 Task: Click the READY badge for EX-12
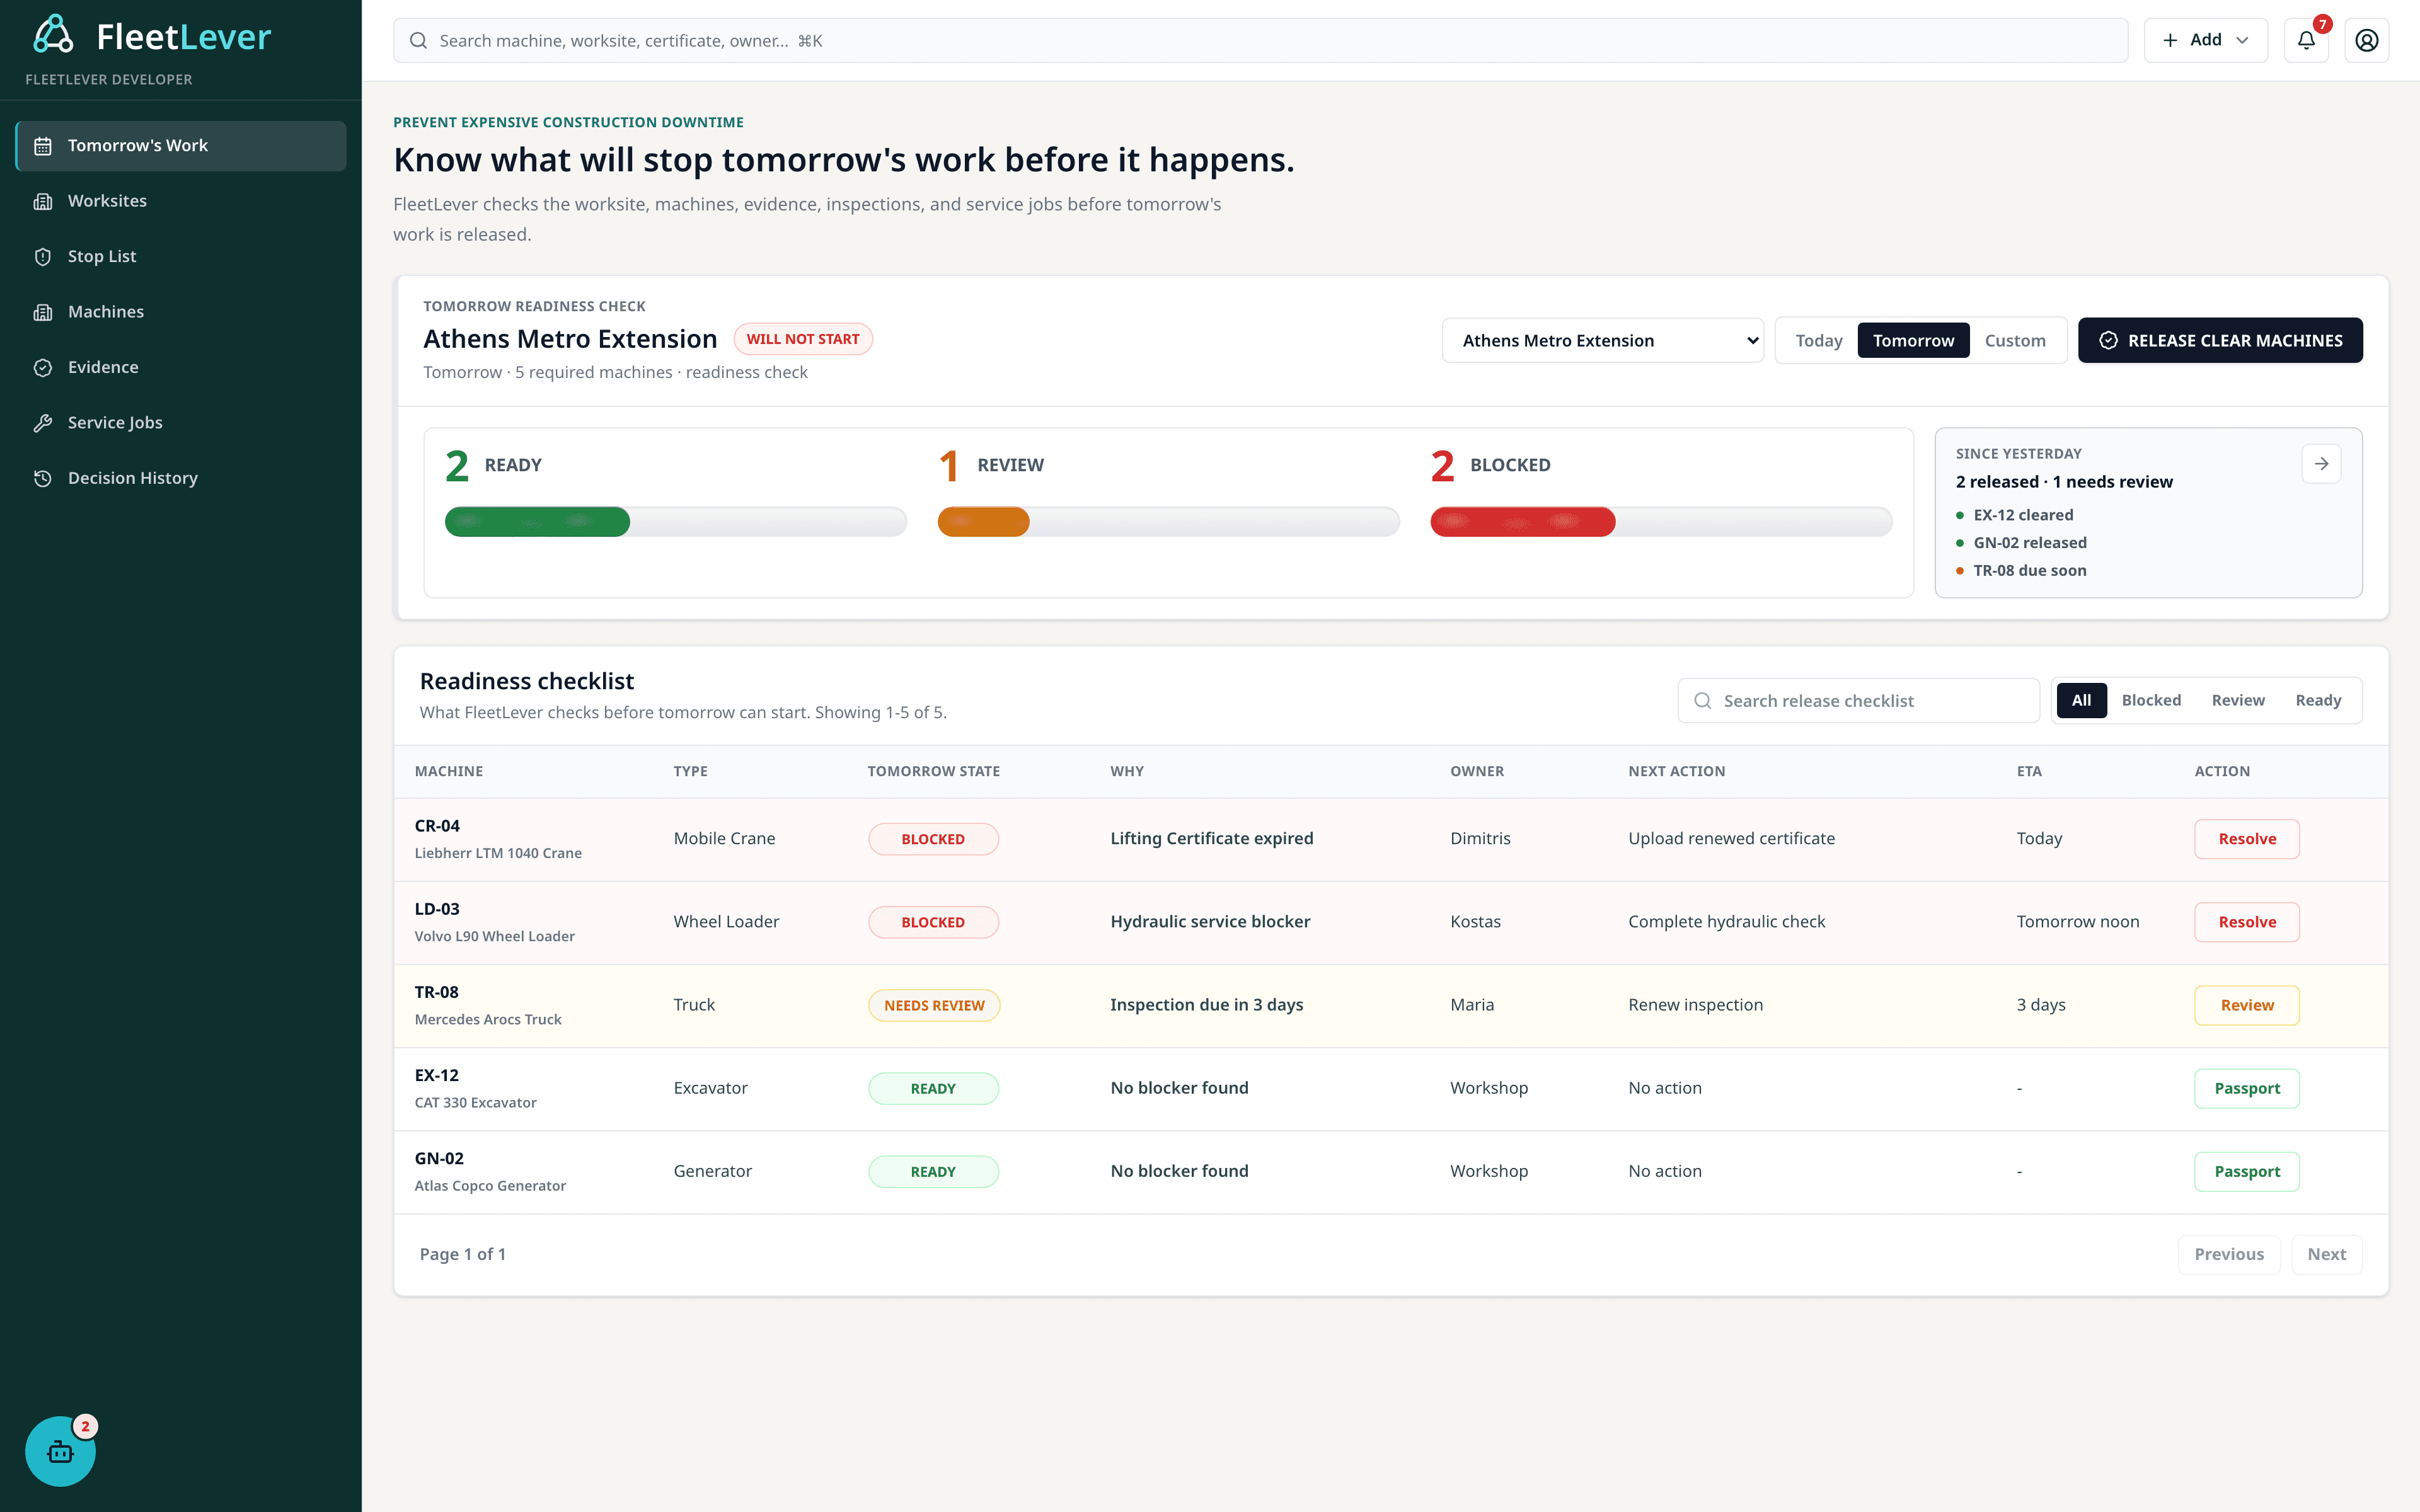point(933,1088)
